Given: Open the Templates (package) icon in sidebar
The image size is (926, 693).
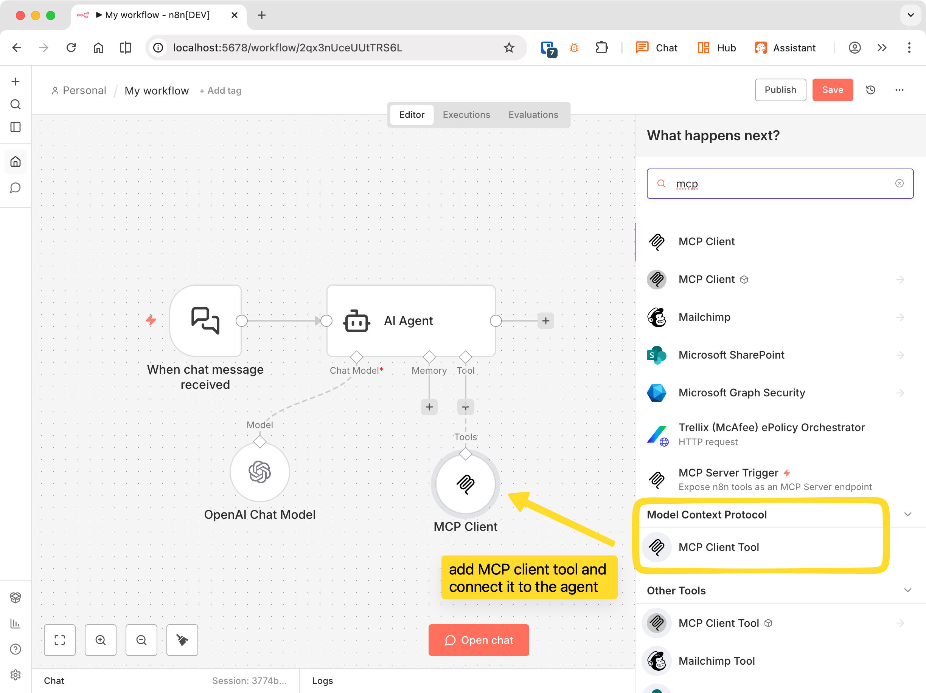Looking at the screenshot, I should point(16,597).
